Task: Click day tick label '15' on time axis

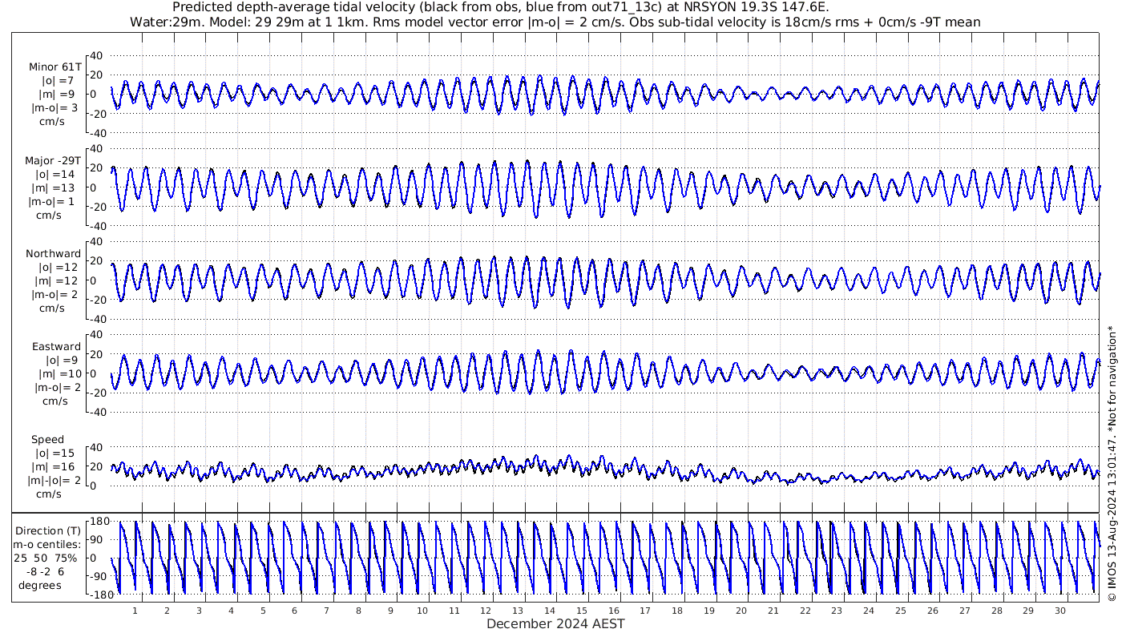Action: [581, 611]
